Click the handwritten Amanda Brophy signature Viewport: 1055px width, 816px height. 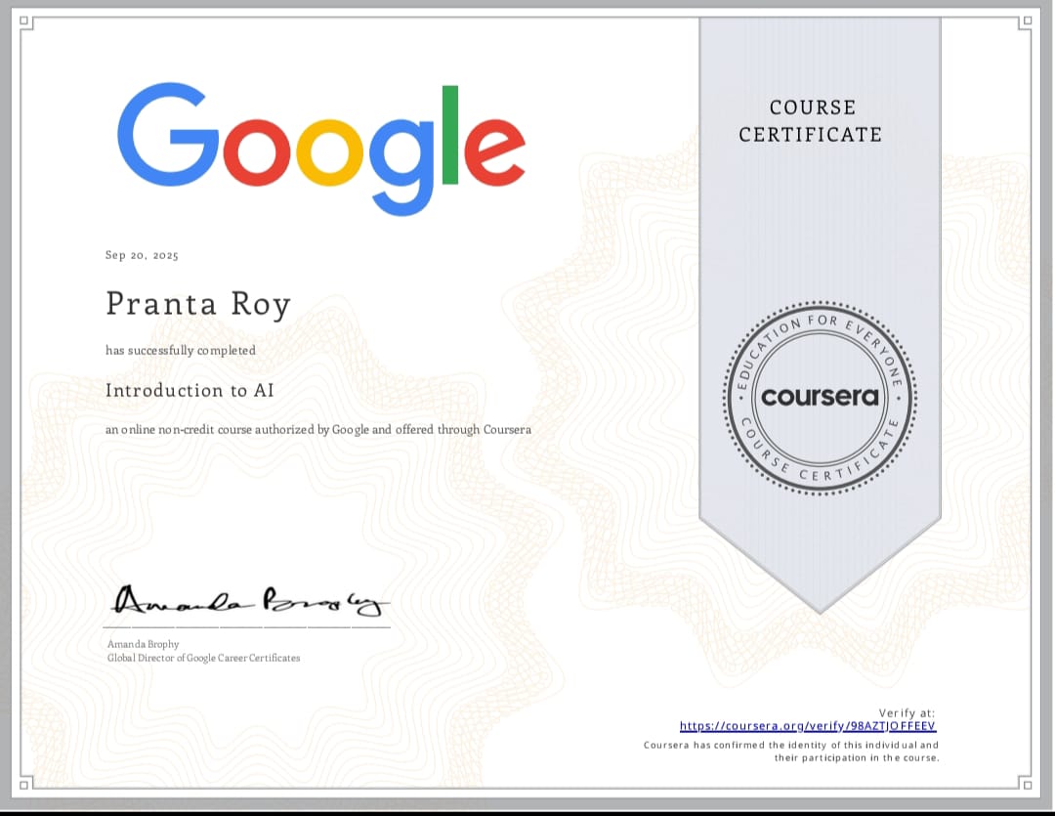click(x=251, y=600)
